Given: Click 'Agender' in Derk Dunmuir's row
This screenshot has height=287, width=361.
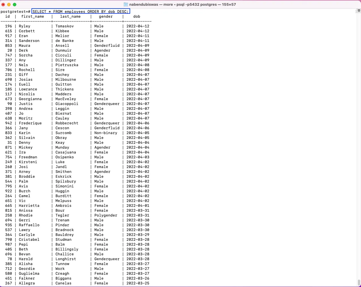Looking at the screenshot, I should (x=102, y=50).
